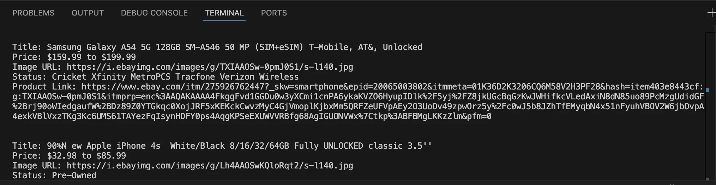
Task: Click the Pre-Owned status text
Action: (74, 175)
